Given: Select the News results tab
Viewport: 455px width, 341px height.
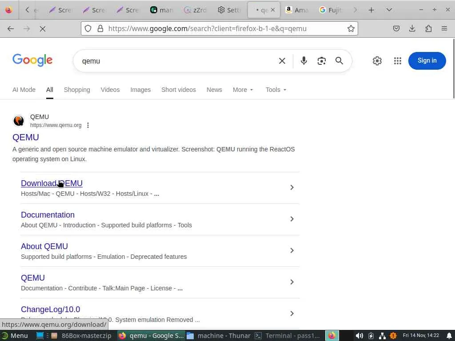Looking at the screenshot, I should (x=214, y=90).
